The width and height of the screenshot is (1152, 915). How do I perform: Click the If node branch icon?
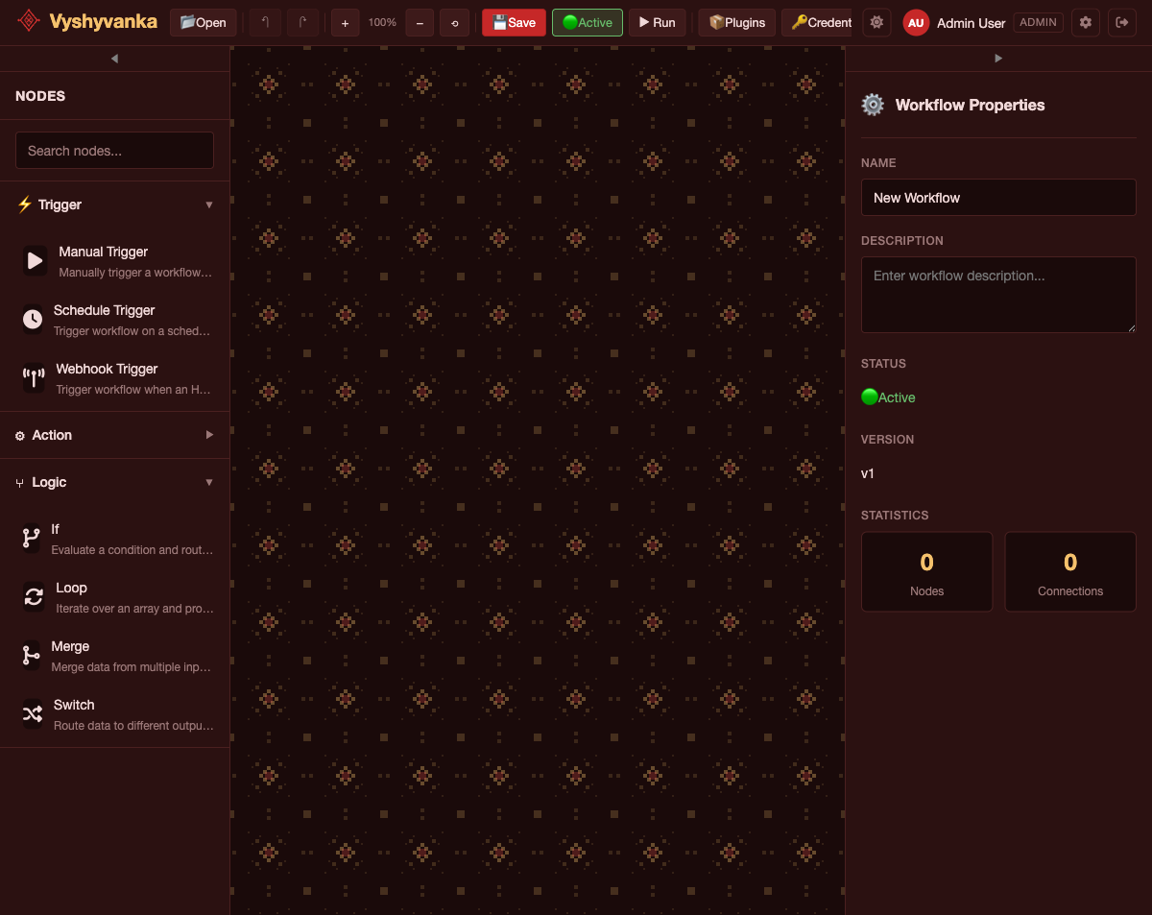(32, 538)
